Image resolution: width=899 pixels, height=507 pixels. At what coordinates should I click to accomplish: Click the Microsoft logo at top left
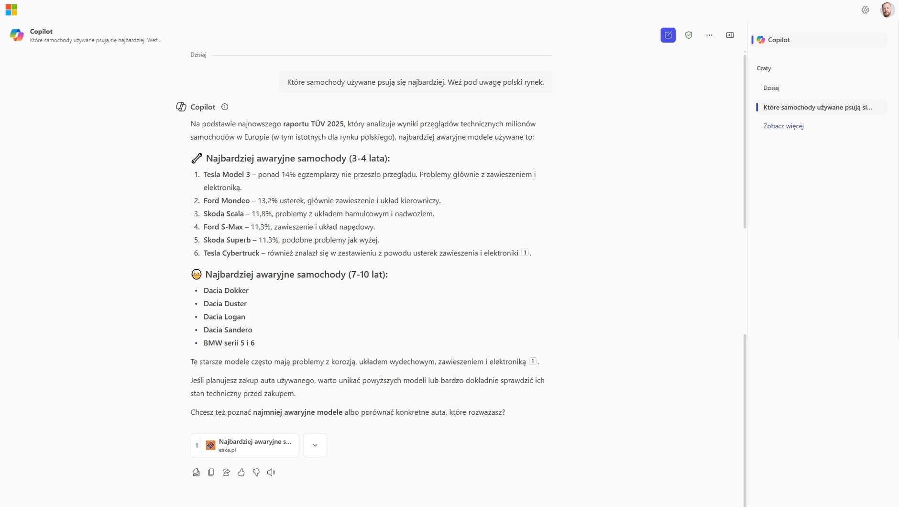(11, 10)
